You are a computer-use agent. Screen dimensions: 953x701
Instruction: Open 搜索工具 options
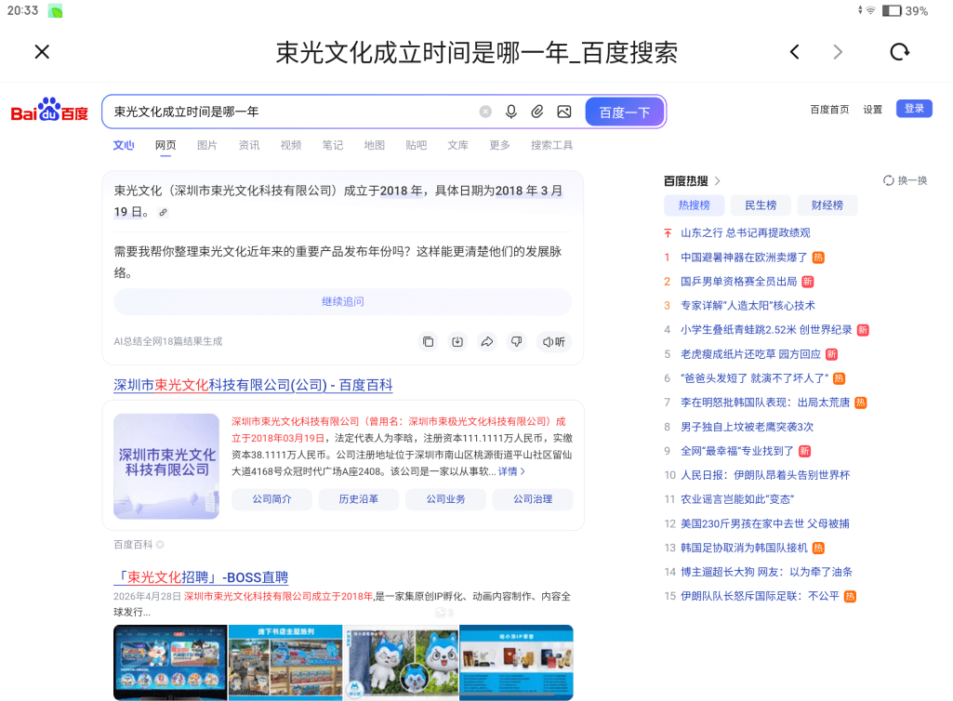[552, 145]
